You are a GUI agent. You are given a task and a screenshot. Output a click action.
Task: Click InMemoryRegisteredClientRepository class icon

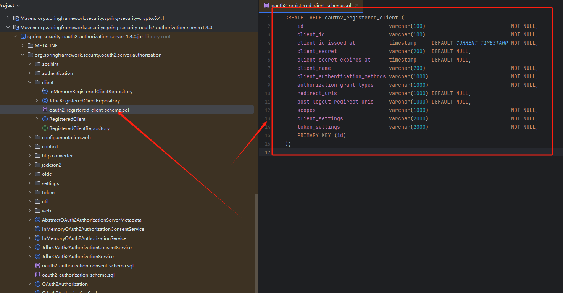tap(45, 91)
